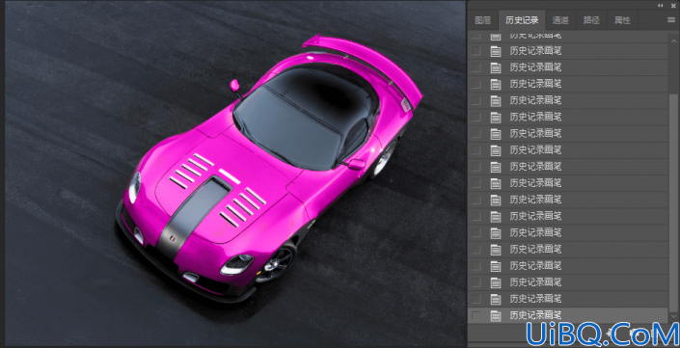The image size is (680, 348).
Task: Click the history list scroll-down arrow
Action: point(672,317)
